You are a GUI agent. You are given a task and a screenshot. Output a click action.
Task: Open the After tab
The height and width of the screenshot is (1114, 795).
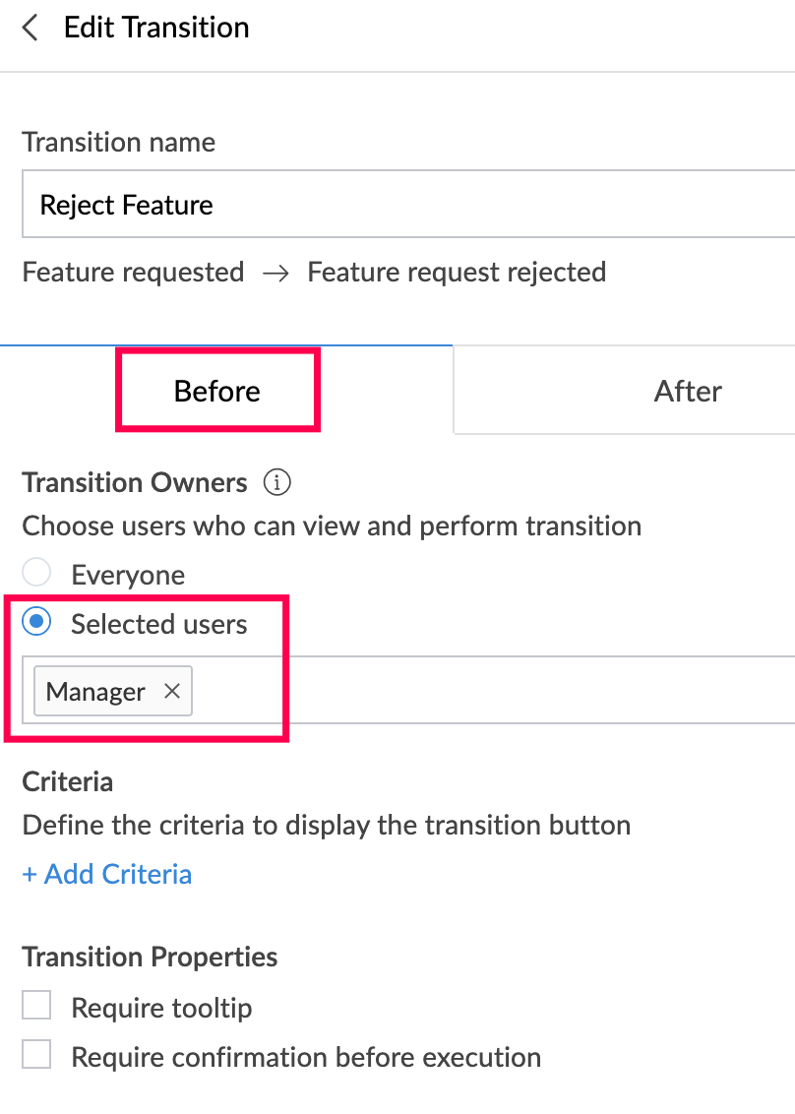(x=688, y=391)
